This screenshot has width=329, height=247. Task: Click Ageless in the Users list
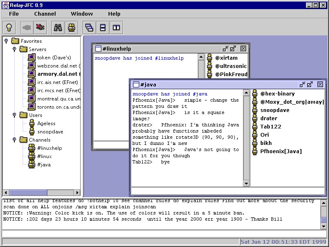tap(46, 123)
